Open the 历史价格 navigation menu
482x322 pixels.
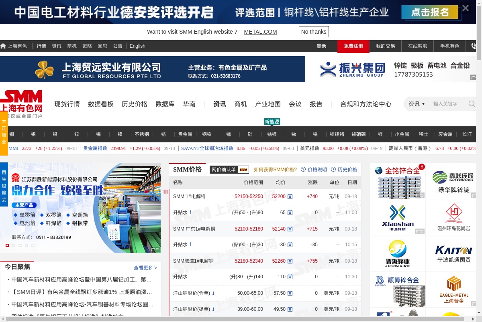135,104
